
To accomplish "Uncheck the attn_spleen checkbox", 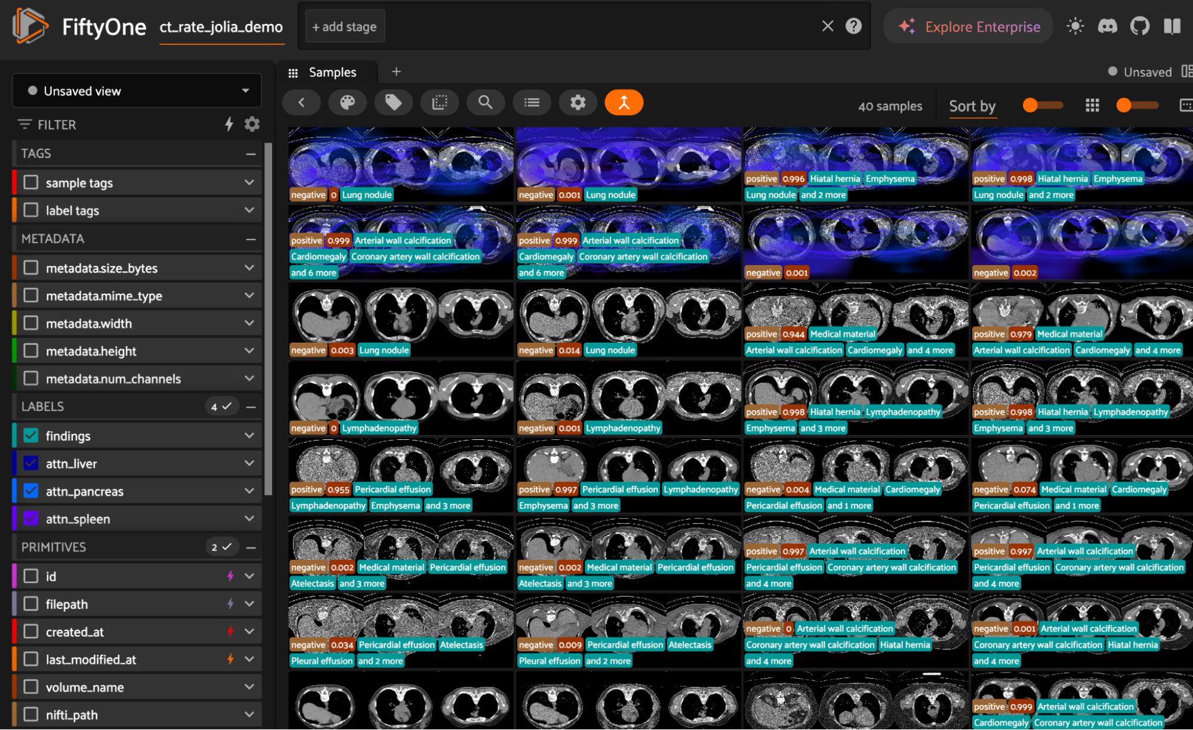I will tap(31, 519).
